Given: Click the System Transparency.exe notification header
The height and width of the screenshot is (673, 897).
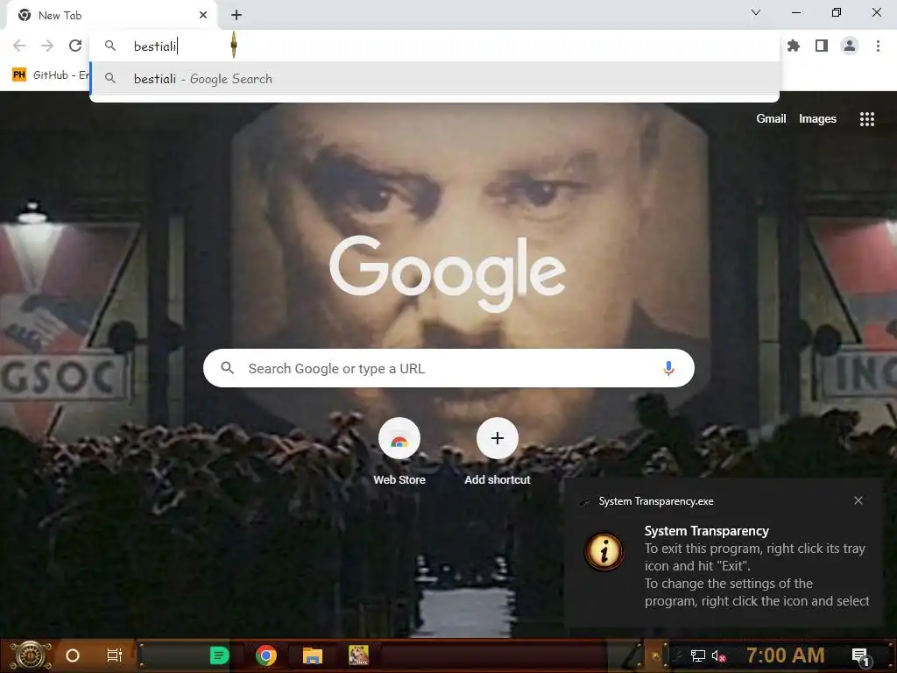Looking at the screenshot, I should coord(655,501).
